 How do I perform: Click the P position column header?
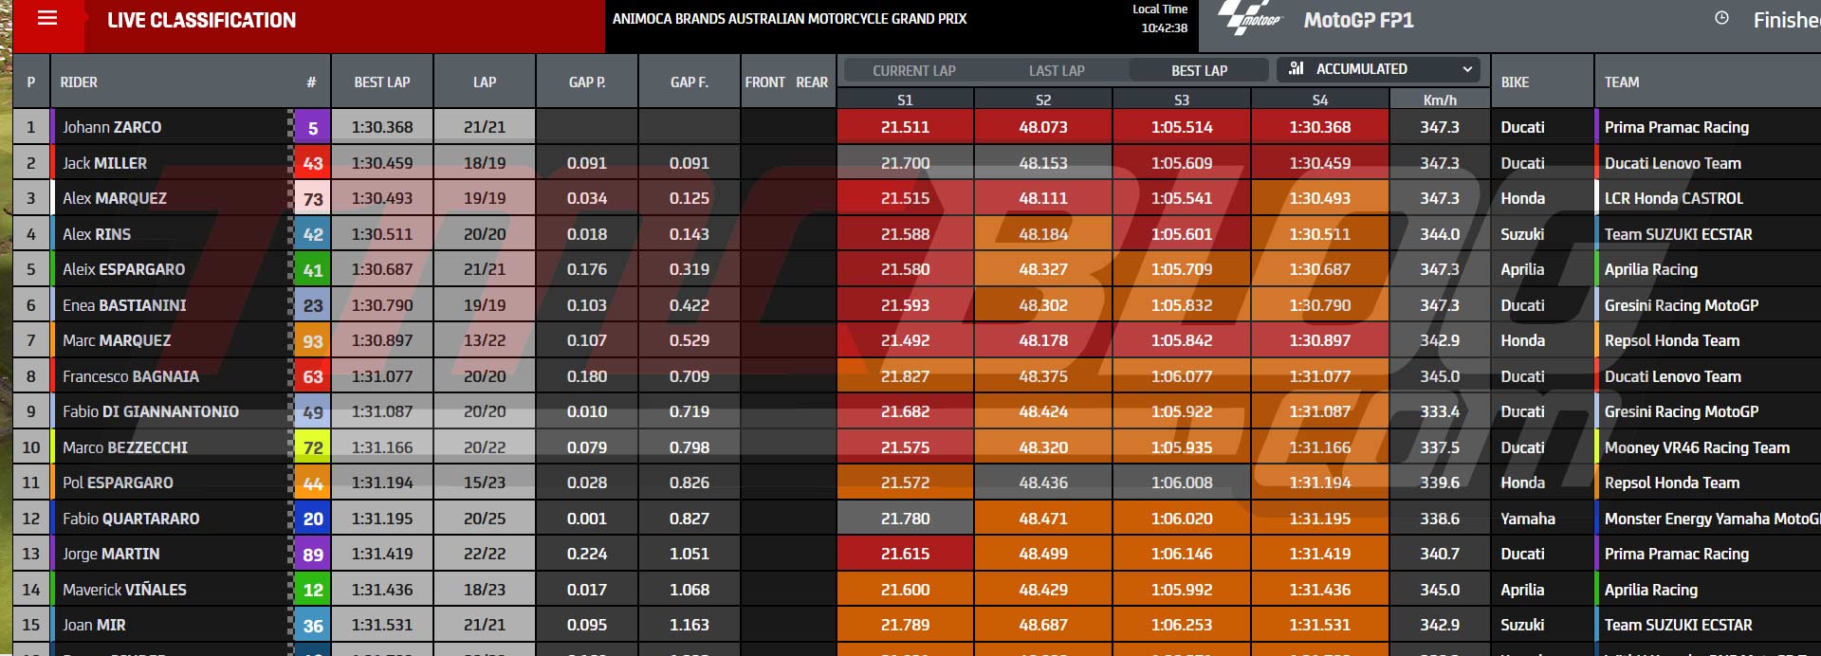coord(31,82)
